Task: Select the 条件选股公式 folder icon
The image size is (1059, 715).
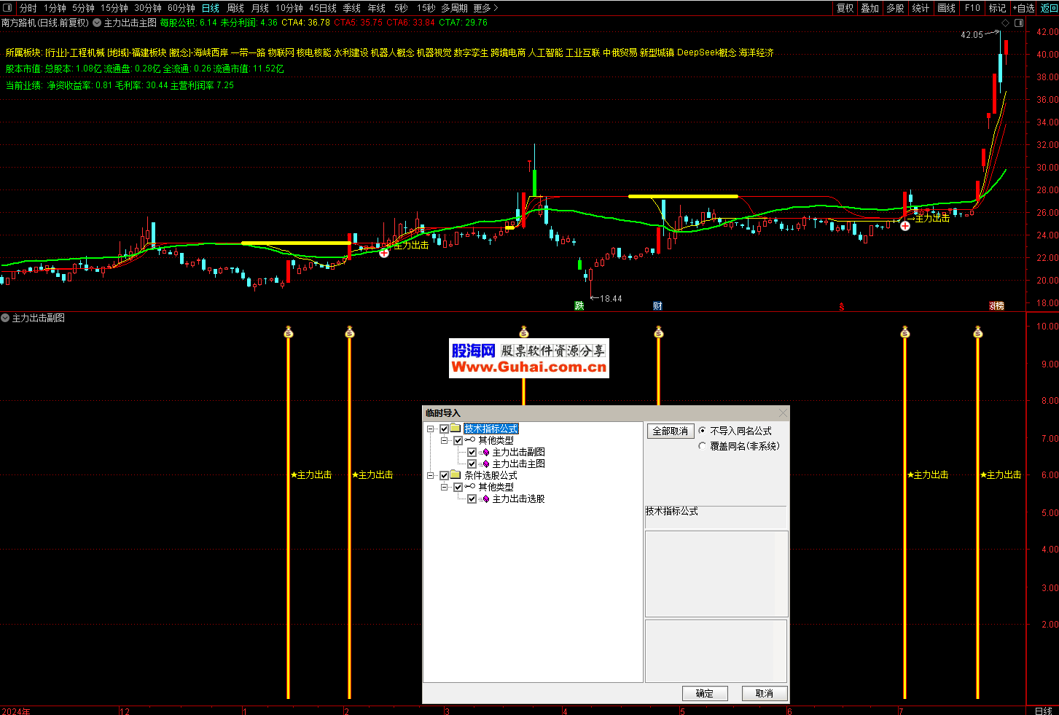Action: click(456, 475)
